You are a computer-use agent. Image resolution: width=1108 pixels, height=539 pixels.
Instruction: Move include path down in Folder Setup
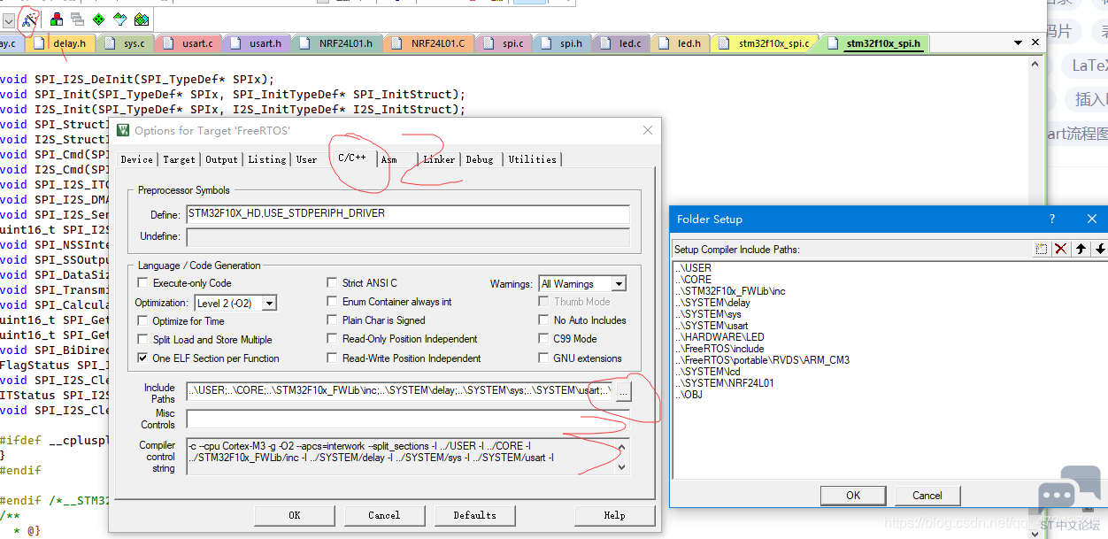(1100, 250)
